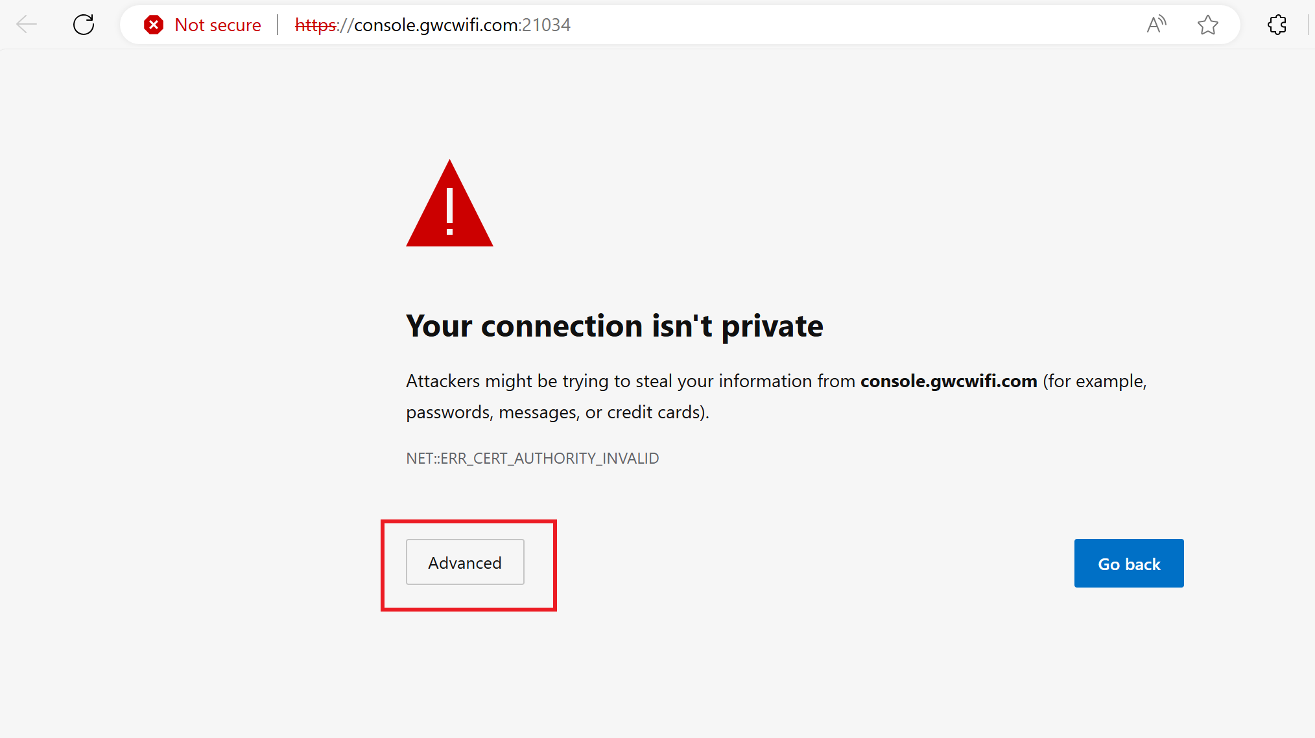Click the red warning triangle
Viewport: 1315px width, 738px height.
[449, 208]
